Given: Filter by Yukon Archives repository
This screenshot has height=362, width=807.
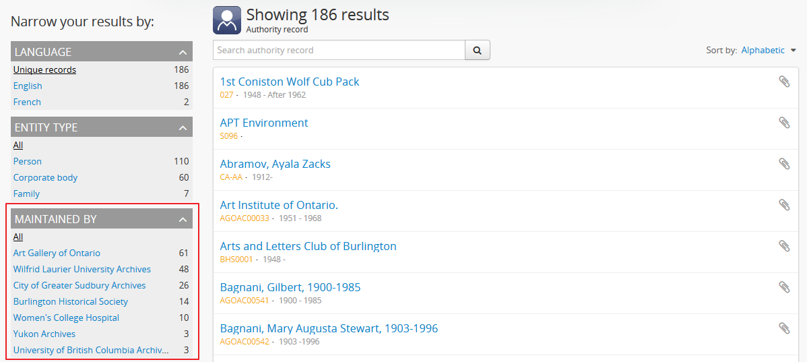Looking at the screenshot, I should [x=44, y=334].
